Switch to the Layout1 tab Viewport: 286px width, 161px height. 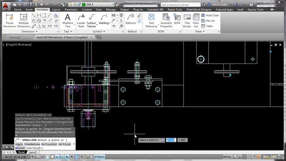click(x=33, y=152)
